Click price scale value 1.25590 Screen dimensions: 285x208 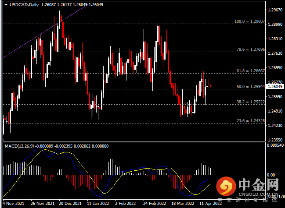tap(275, 97)
